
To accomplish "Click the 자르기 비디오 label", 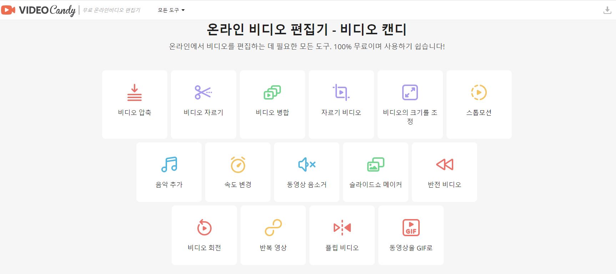I will pyautogui.click(x=341, y=112).
